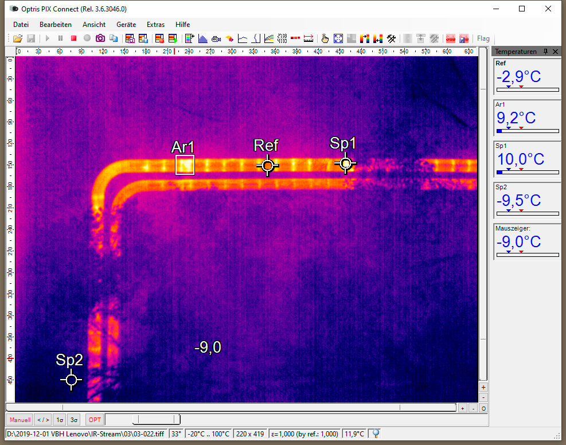Click the horizontal scrollbar below the image
The width and height of the screenshot is (566, 445).
pyautogui.click(x=229, y=408)
